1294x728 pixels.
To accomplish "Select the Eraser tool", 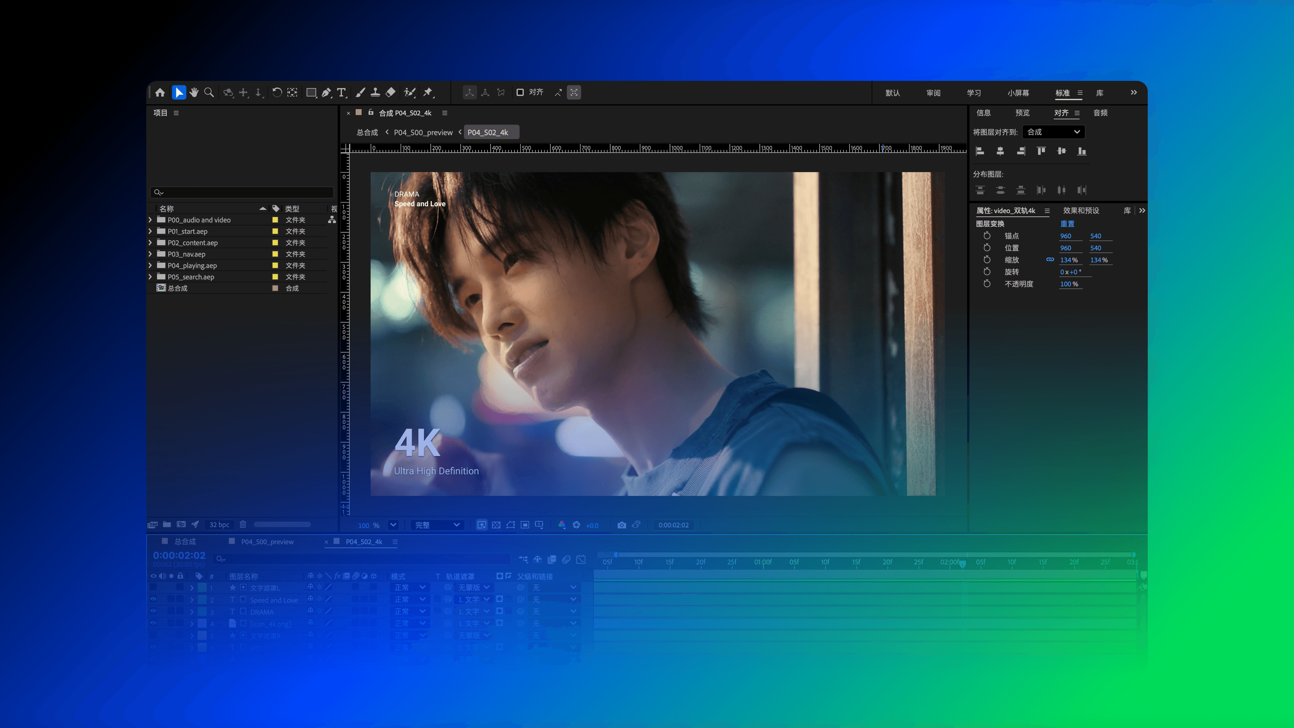I will click(390, 92).
